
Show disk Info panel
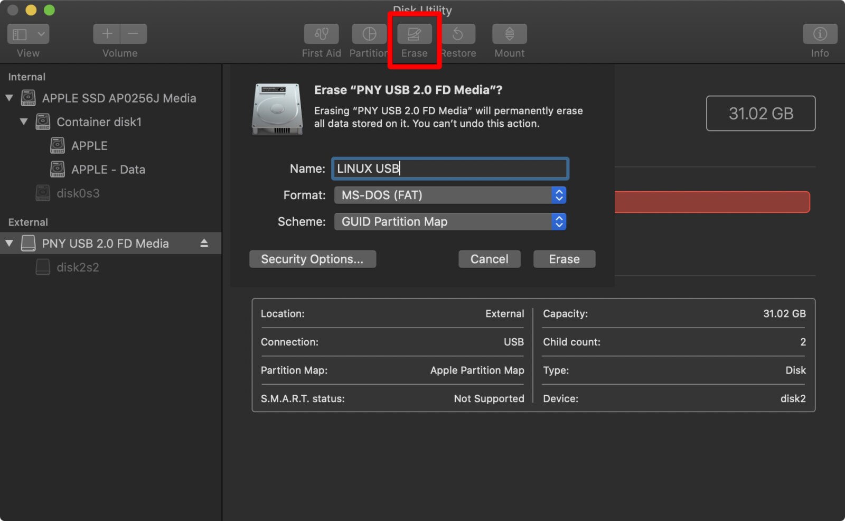(819, 33)
